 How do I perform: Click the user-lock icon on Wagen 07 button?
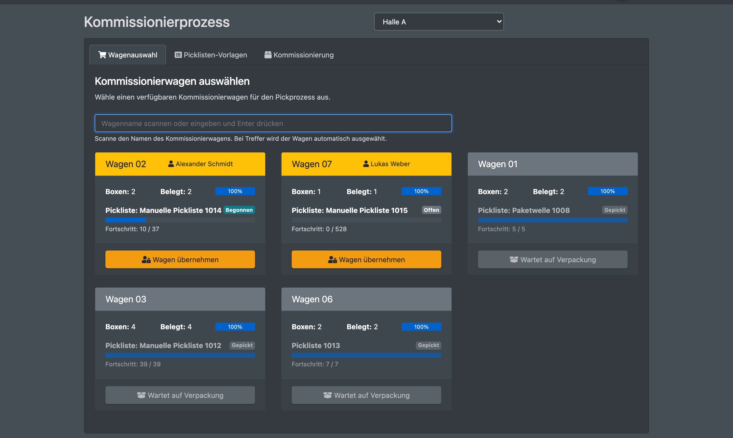tap(332, 260)
